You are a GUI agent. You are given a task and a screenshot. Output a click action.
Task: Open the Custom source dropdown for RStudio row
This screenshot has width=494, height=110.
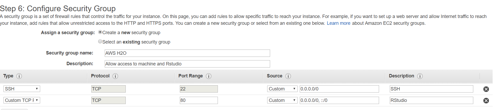(x=282, y=100)
